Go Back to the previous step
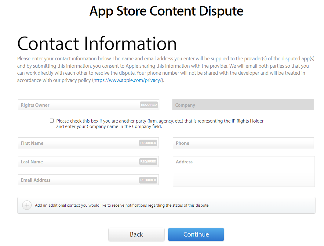324x246 pixels. click(137, 234)
